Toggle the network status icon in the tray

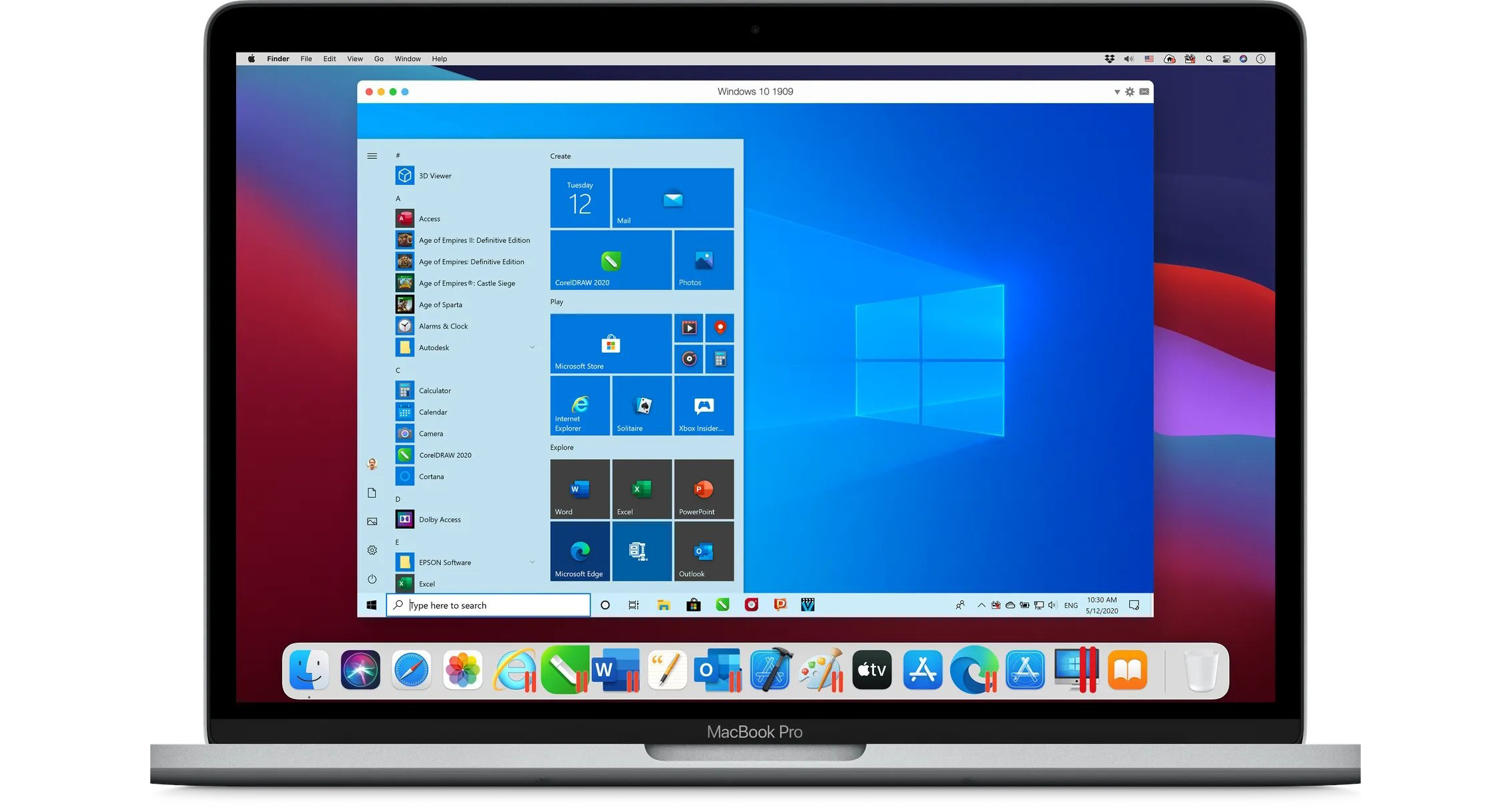coord(1038,605)
